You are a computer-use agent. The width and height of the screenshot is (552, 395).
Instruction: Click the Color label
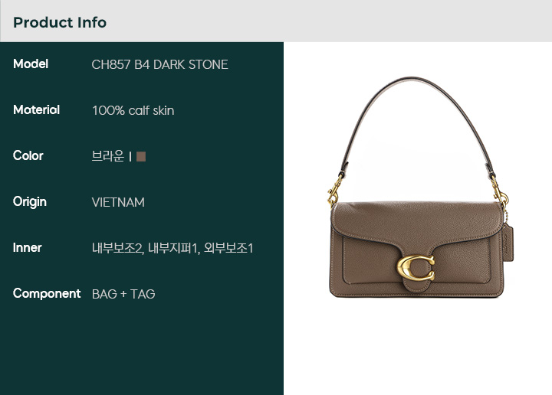[28, 155]
